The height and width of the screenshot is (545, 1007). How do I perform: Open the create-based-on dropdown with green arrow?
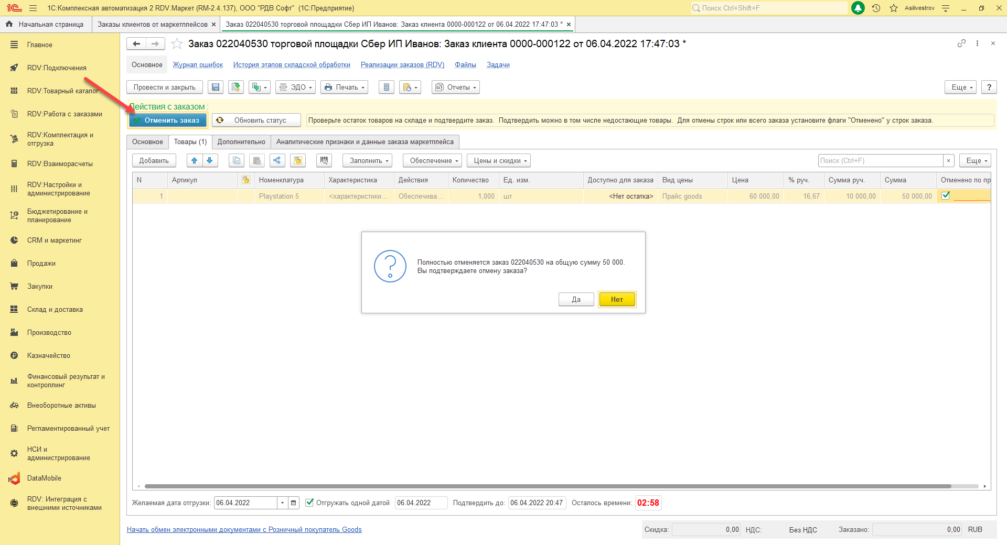pos(260,88)
